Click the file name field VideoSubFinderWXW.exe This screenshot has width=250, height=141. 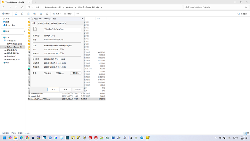click(63, 29)
